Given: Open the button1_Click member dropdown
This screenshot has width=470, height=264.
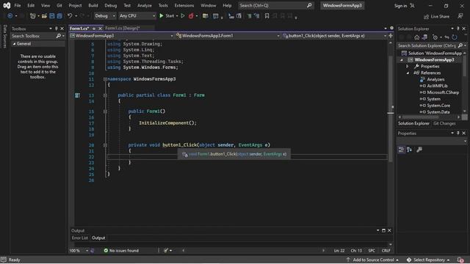Looking at the screenshot, I should [x=335, y=36].
